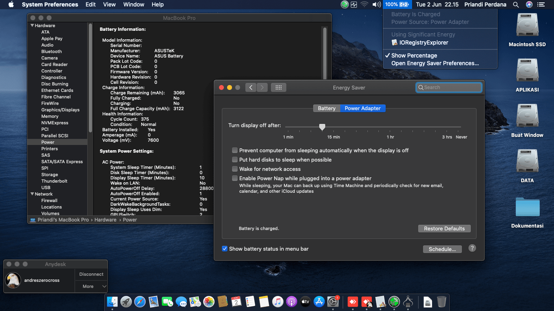Screen dimensions: 554x311
Task: Open Apple TV from the Dock
Action: (x=305, y=301)
